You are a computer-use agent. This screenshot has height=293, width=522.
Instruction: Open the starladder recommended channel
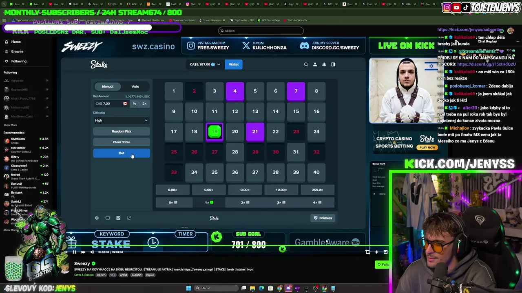(x=26, y=149)
